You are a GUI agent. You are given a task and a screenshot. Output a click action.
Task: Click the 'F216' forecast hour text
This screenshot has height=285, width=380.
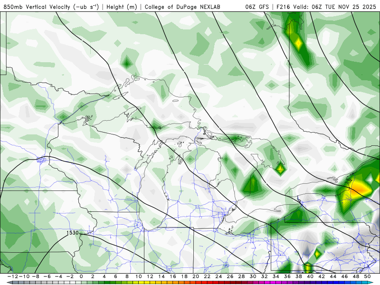click(283, 7)
